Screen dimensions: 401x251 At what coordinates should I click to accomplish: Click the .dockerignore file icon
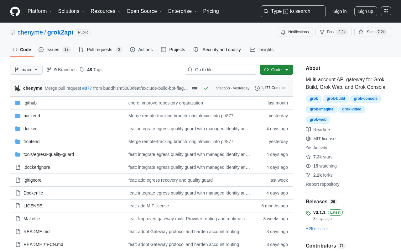[x=18, y=167]
